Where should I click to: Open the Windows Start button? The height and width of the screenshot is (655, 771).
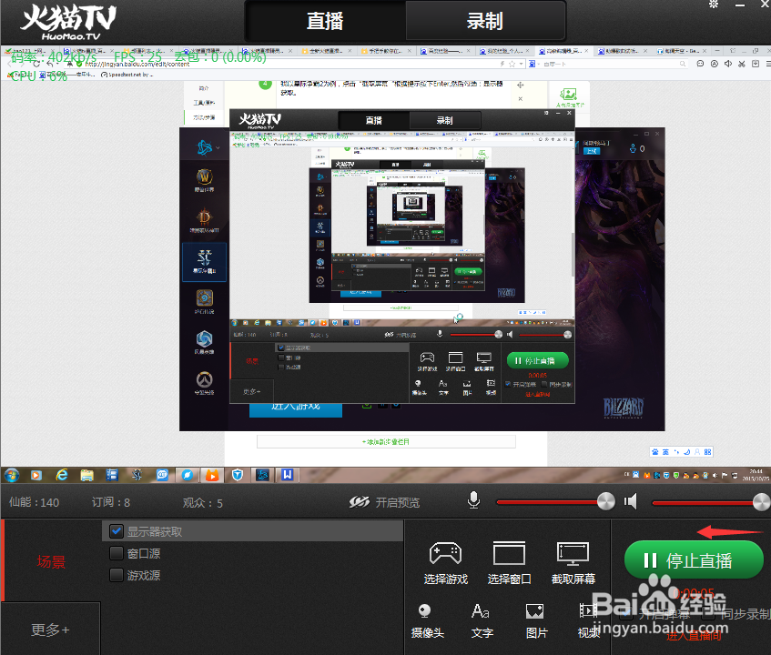coord(12,475)
